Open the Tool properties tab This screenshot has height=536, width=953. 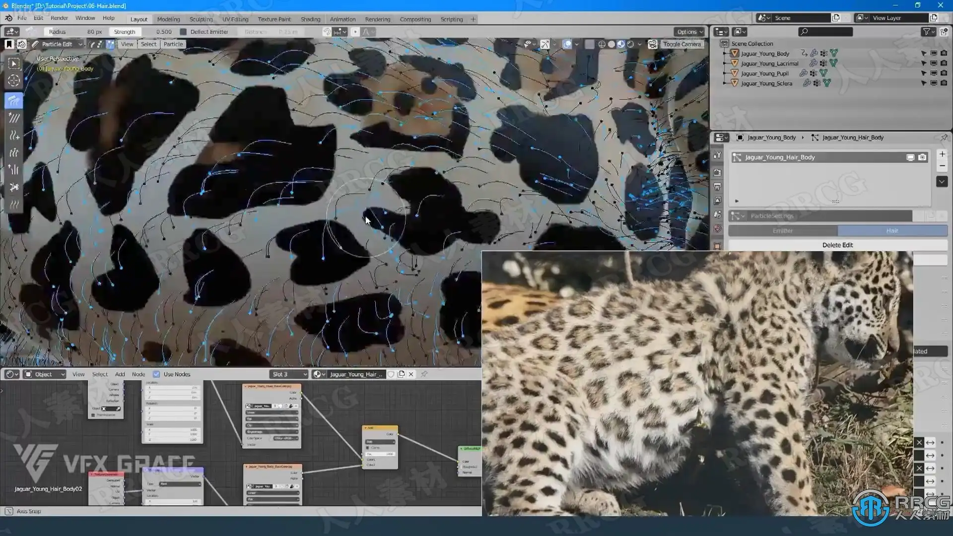(x=717, y=155)
